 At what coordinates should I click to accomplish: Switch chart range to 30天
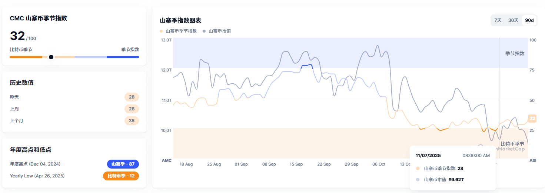pos(513,20)
